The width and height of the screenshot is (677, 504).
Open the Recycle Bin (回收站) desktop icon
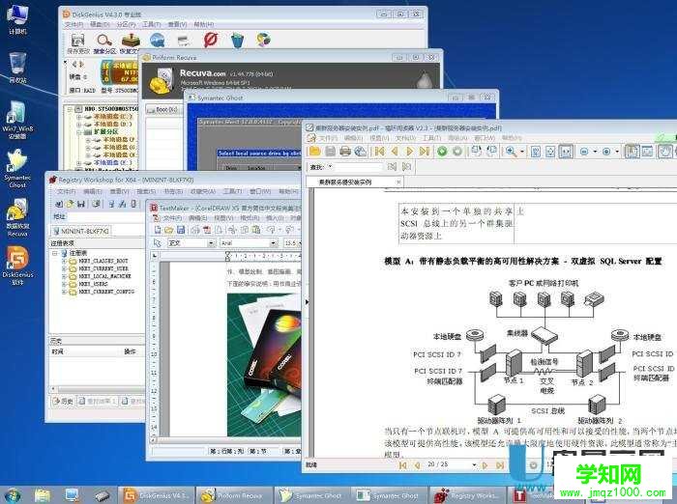tap(17, 69)
